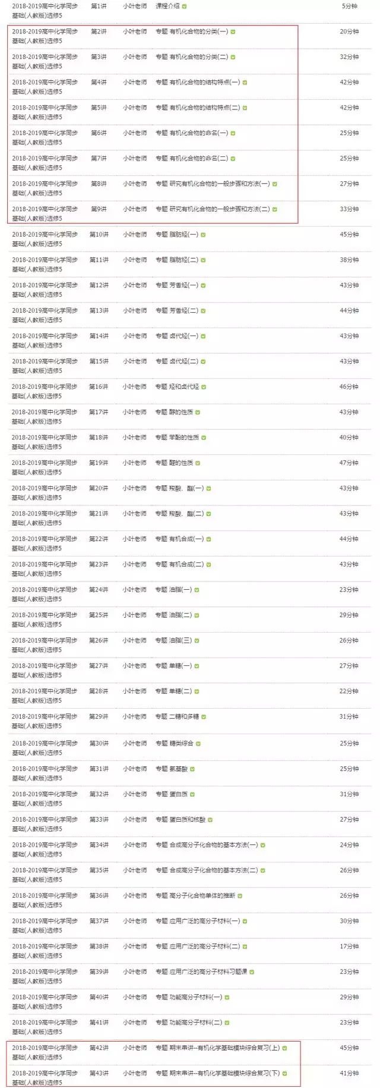Download 脂肪烃(一) lecture video

click(204, 235)
